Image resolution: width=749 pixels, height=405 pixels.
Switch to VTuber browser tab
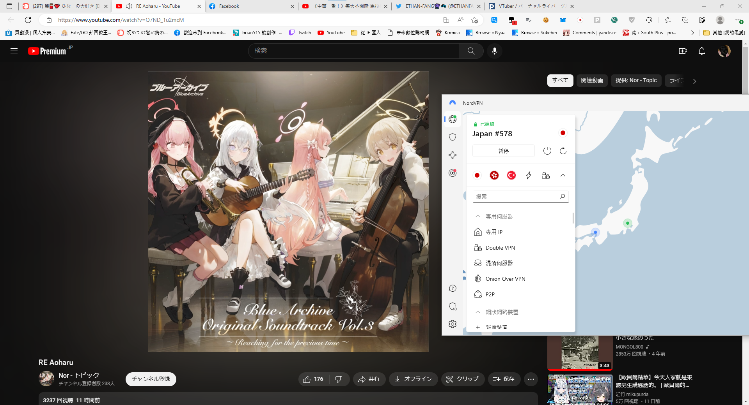pos(531,6)
